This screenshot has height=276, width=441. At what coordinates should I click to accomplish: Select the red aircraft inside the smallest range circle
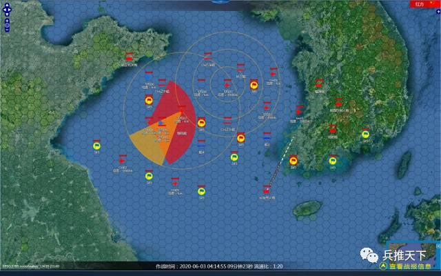coord(227,85)
